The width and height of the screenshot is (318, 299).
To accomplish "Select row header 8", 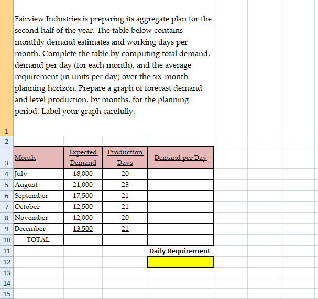I will [x=6, y=218].
